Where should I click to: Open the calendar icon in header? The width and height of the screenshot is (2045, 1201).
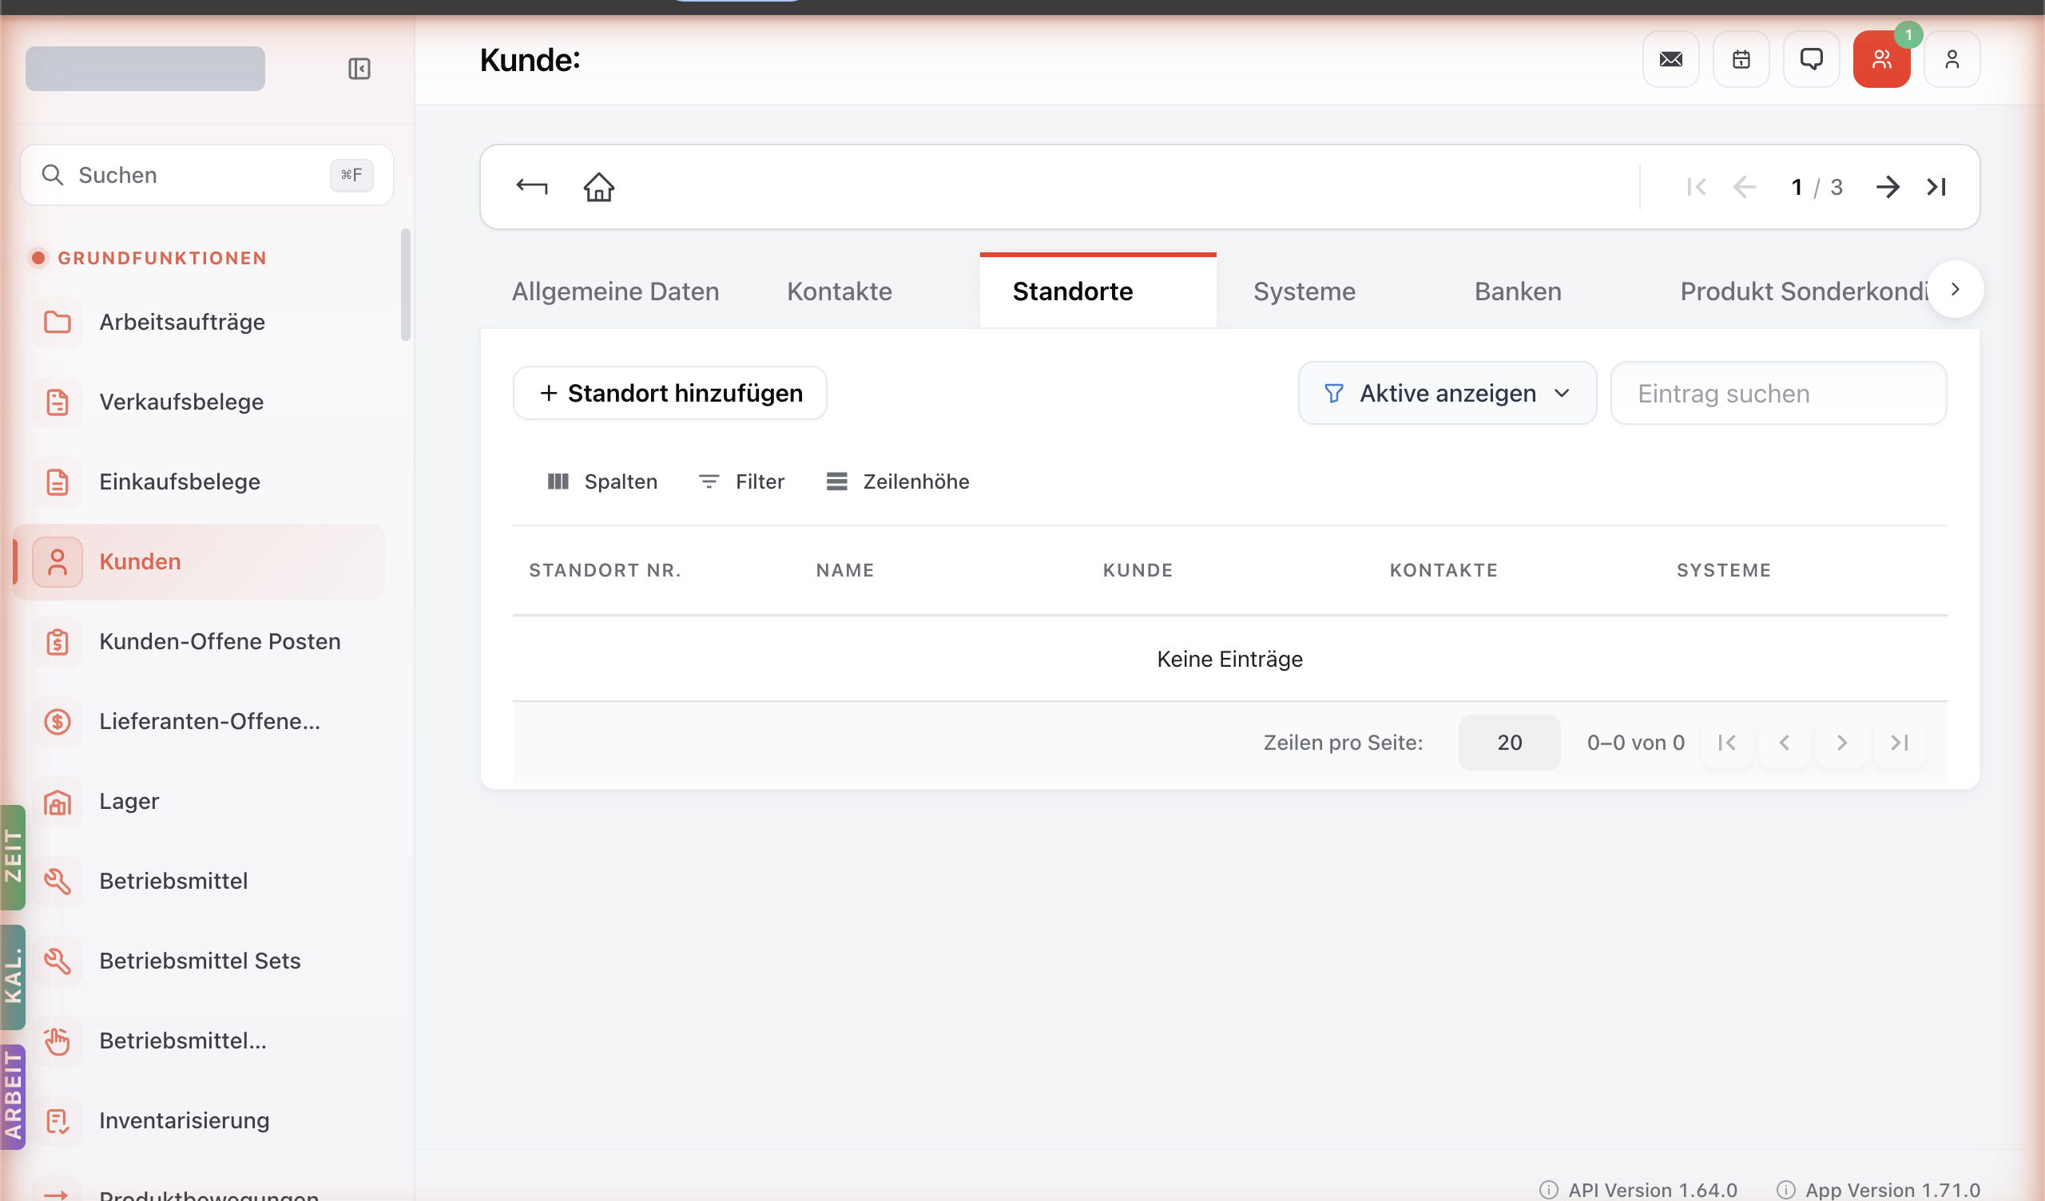click(1741, 59)
